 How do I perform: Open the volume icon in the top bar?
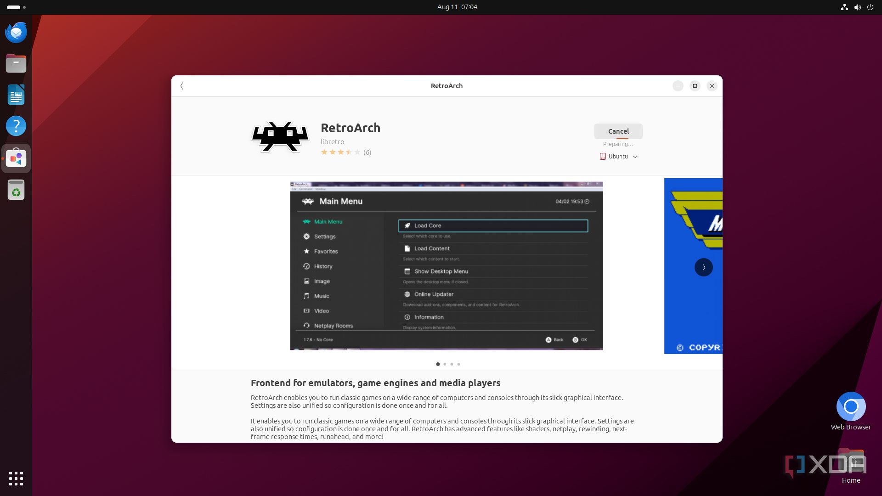[857, 7]
